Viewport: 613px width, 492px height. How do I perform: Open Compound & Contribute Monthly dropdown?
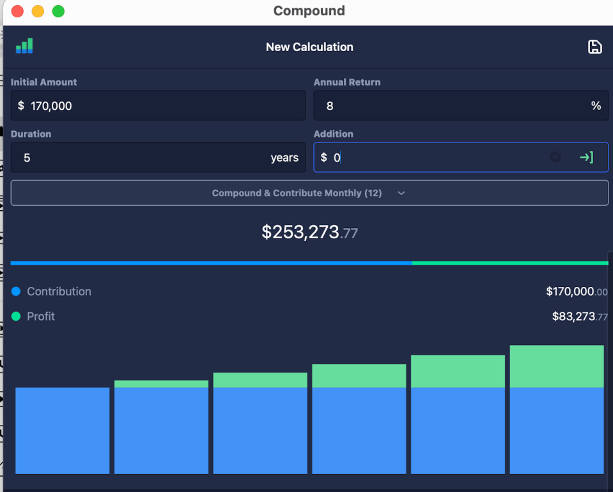click(x=309, y=193)
